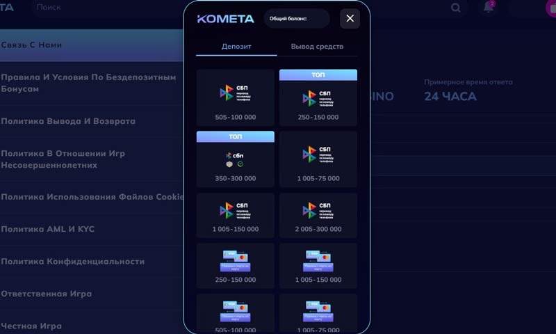Screen dimensions: 556x334
Task: Open the search magnifier icon
Action: click(x=456, y=8)
